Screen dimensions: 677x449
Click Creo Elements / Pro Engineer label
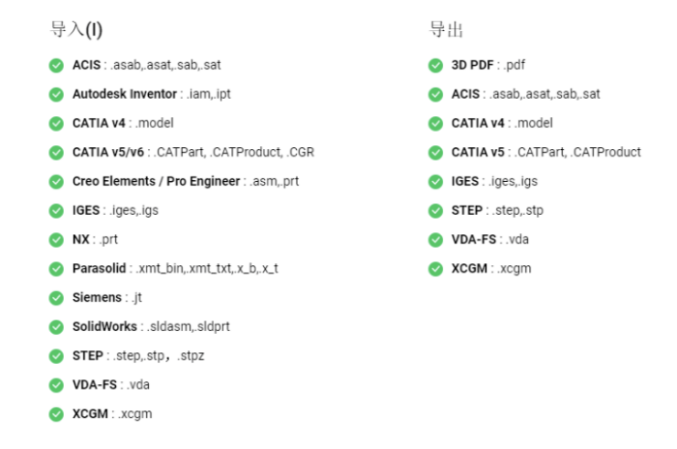[156, 181]
